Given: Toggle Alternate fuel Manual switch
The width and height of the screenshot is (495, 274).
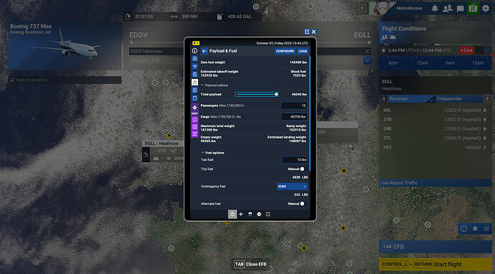Looking at the screenshot, I should [x=302, y=204].
